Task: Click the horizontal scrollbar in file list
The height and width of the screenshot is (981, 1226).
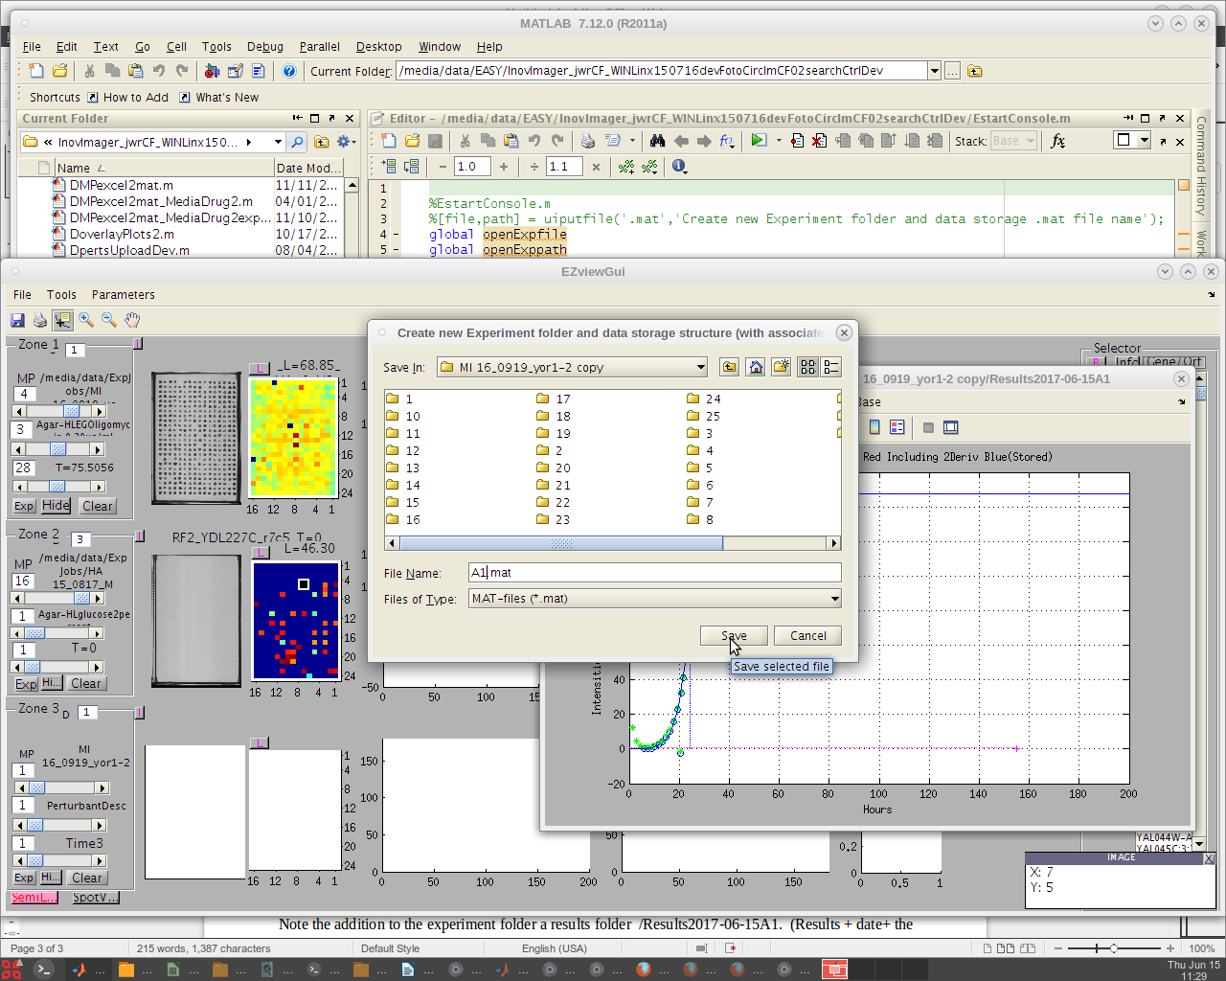Action: (x=561, y=543)
